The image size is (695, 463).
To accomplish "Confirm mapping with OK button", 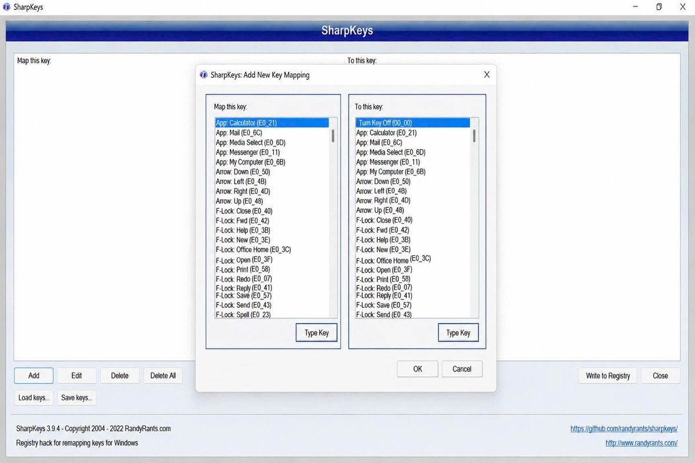I will point(418,369).
